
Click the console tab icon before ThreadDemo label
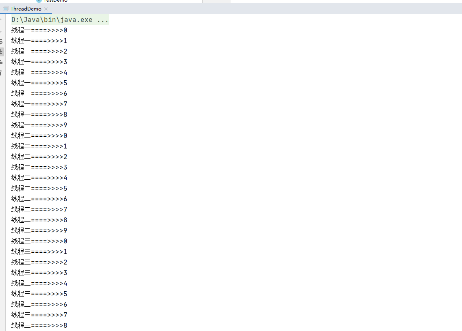5,8
